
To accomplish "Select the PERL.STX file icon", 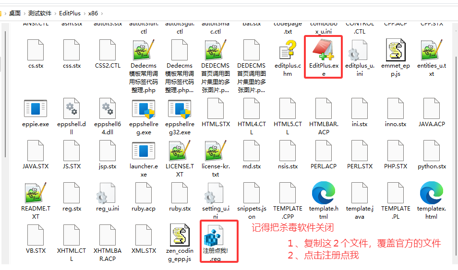I will [x=360, y=151].
